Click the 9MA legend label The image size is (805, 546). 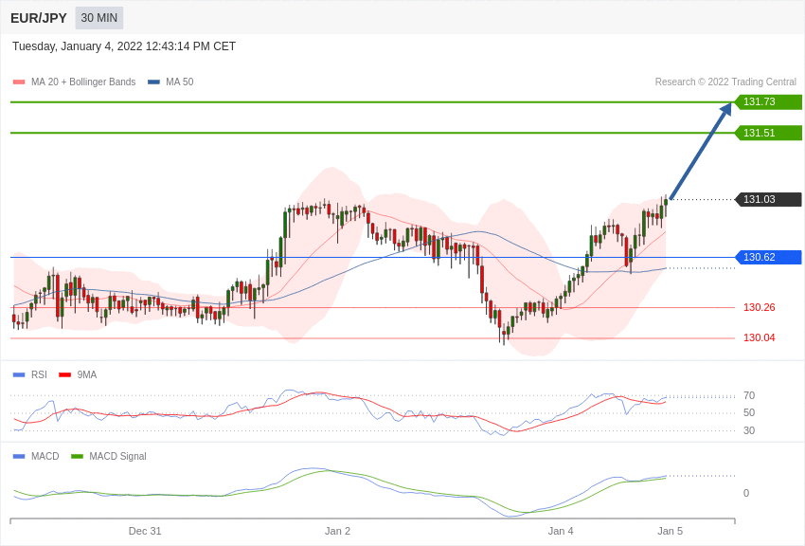point(87,375)
